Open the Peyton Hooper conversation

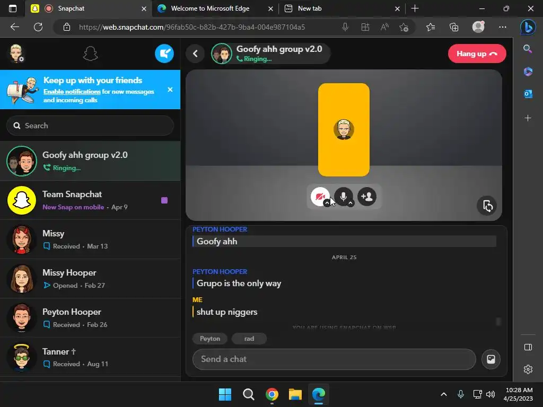[90, 318]
